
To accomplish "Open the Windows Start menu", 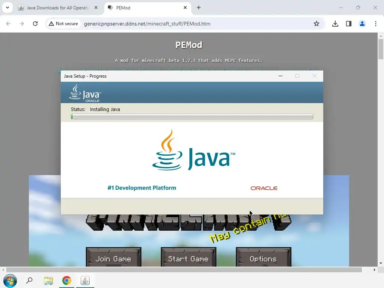I will tap(10, 280).
